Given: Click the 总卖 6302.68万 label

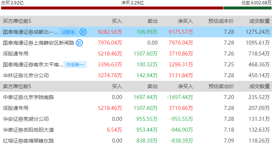Looking at the screenshot, I should tap(256, 3).
